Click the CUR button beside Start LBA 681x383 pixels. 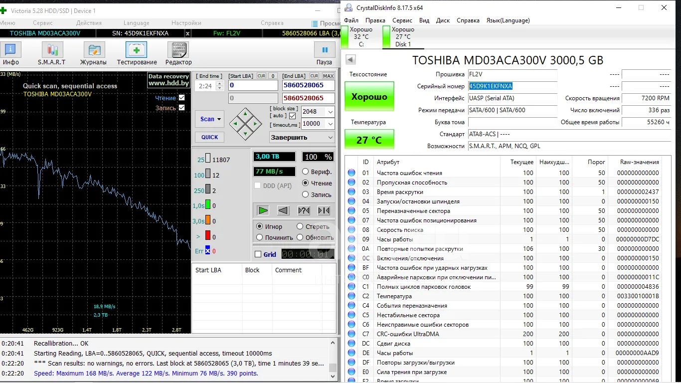point(261,76)
